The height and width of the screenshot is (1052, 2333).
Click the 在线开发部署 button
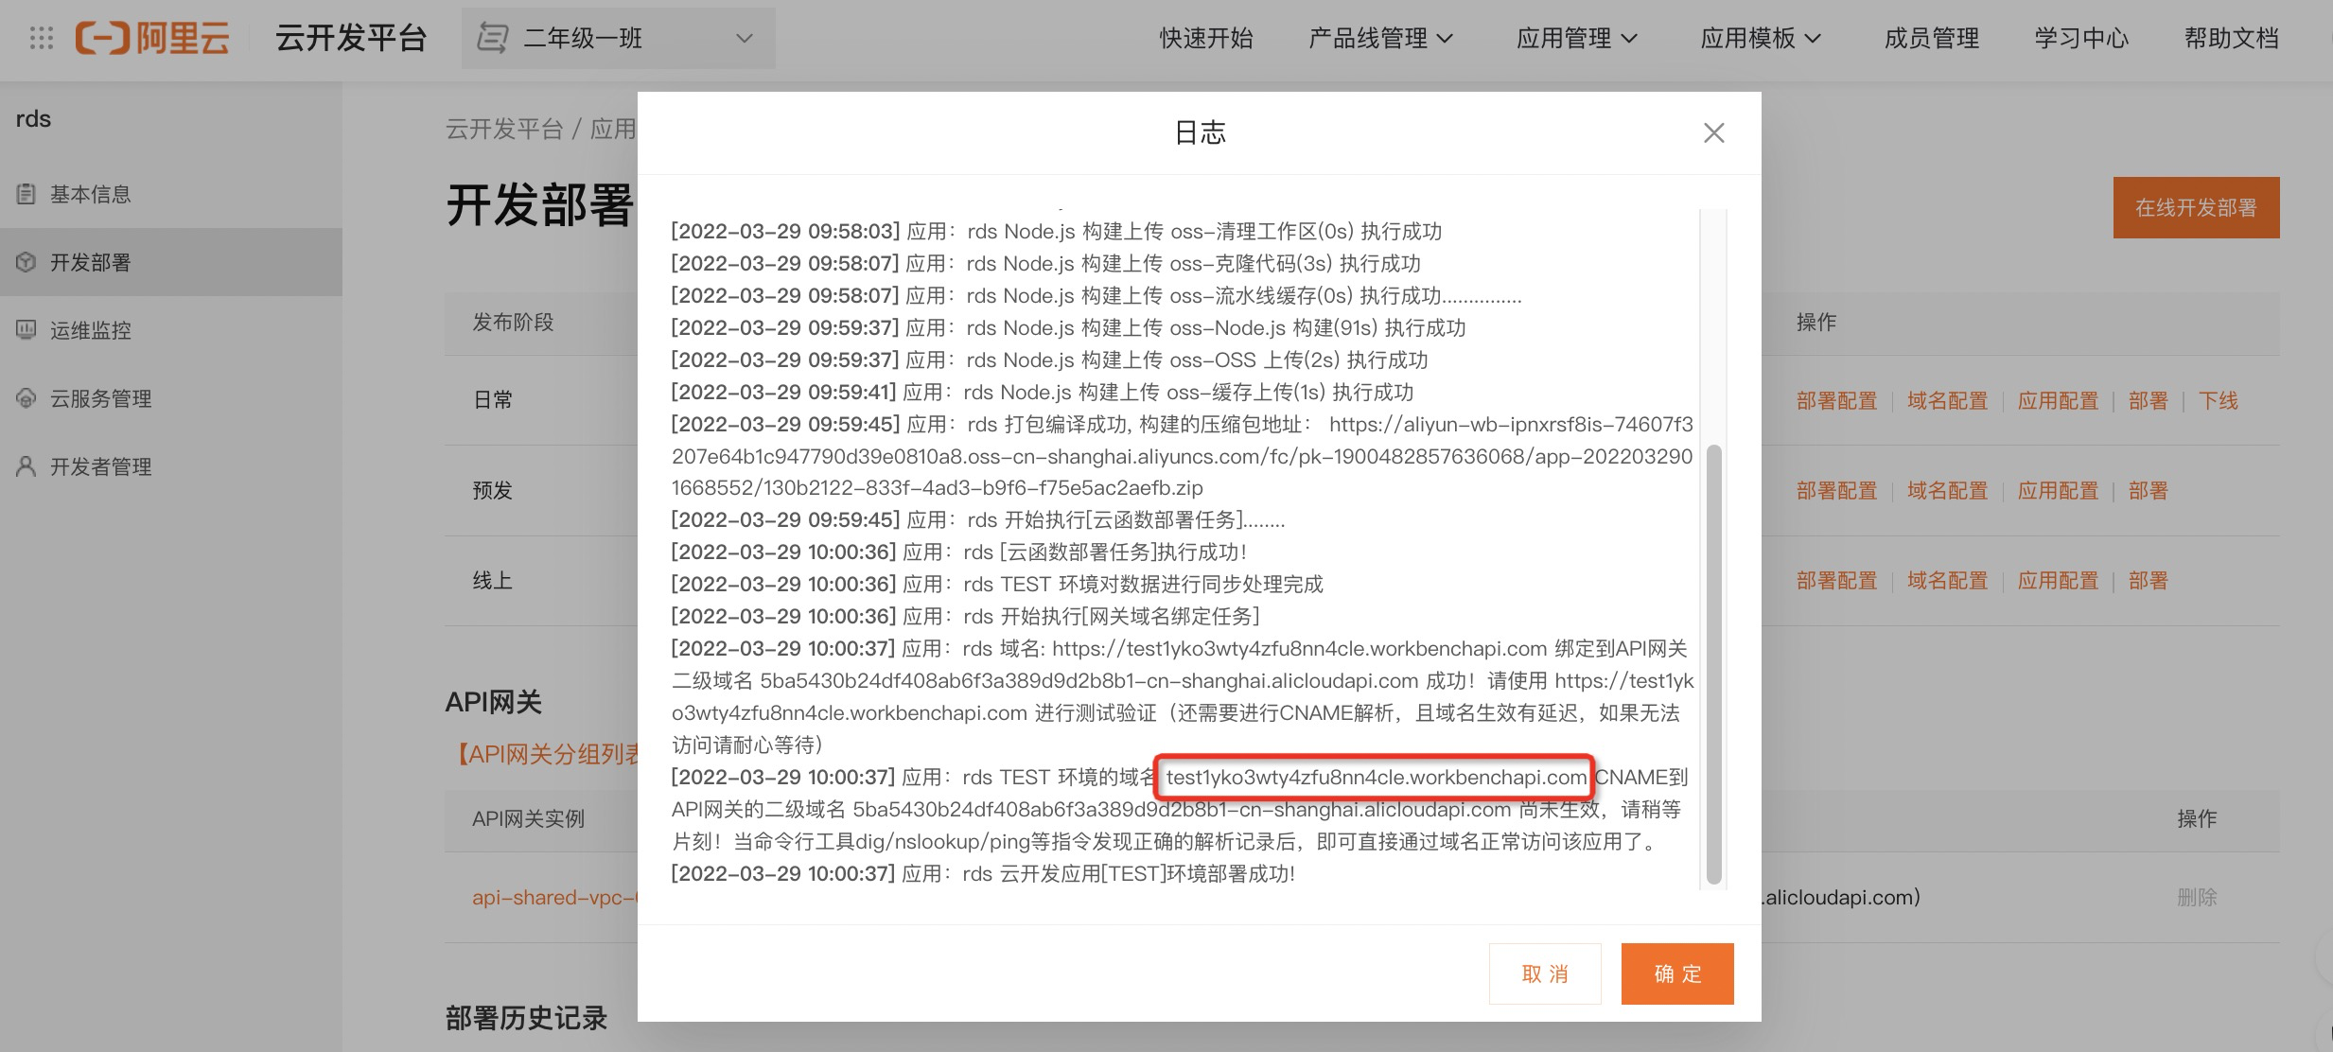[2196, 207]
